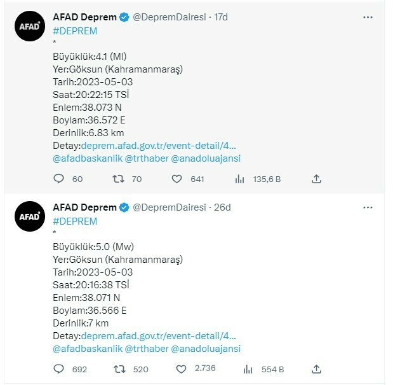Share the 4.1 magnitude earthquake tweet
This screenshot has width=393, height=385.
(x=316, y=179)
